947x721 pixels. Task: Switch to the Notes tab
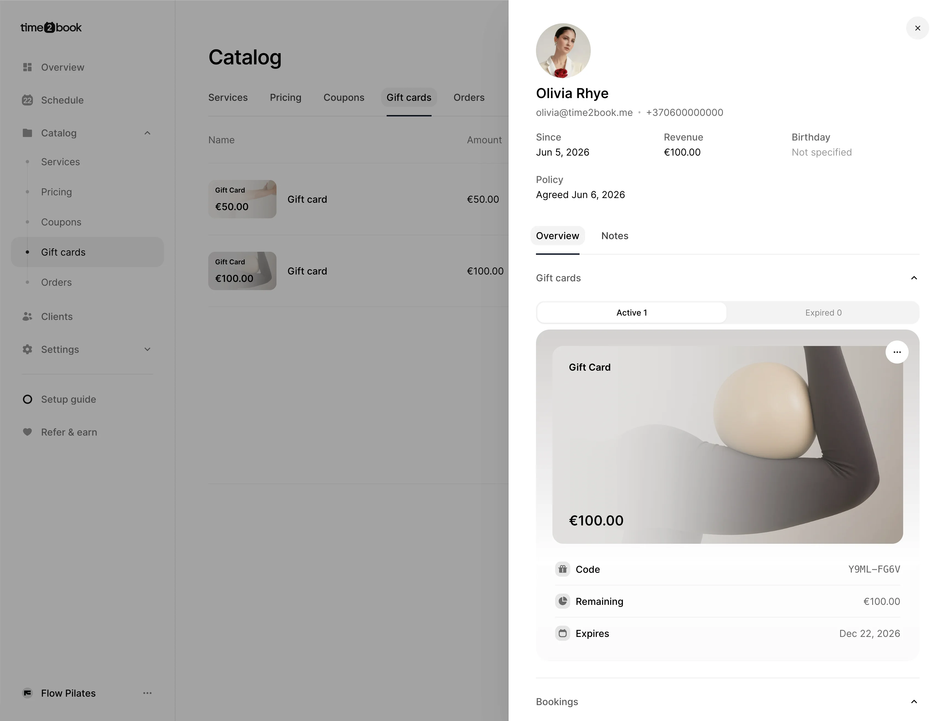[x=614, y=236]
